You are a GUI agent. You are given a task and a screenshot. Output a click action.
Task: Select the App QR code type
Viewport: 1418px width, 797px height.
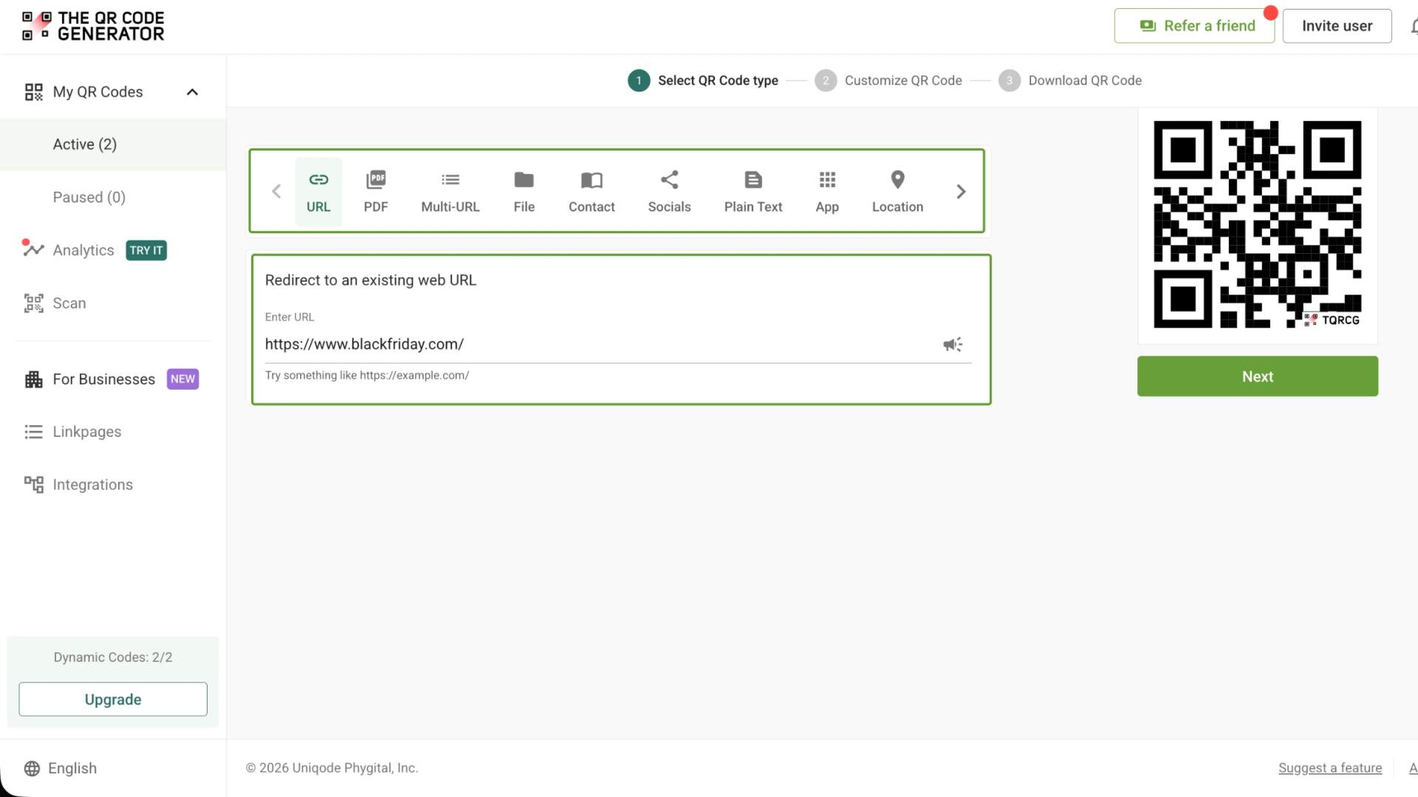tap(827, 192)
